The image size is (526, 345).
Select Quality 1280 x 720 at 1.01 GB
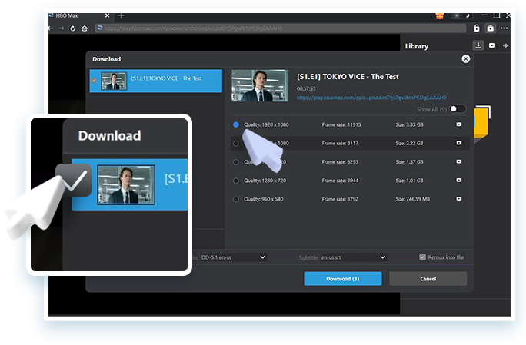tap(236, 181)
